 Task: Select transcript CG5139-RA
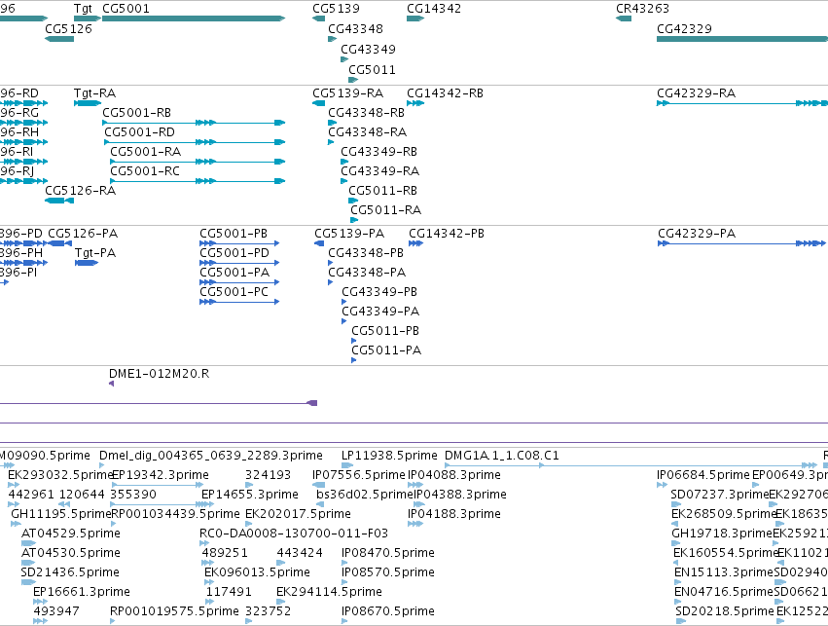coord(348,93)
